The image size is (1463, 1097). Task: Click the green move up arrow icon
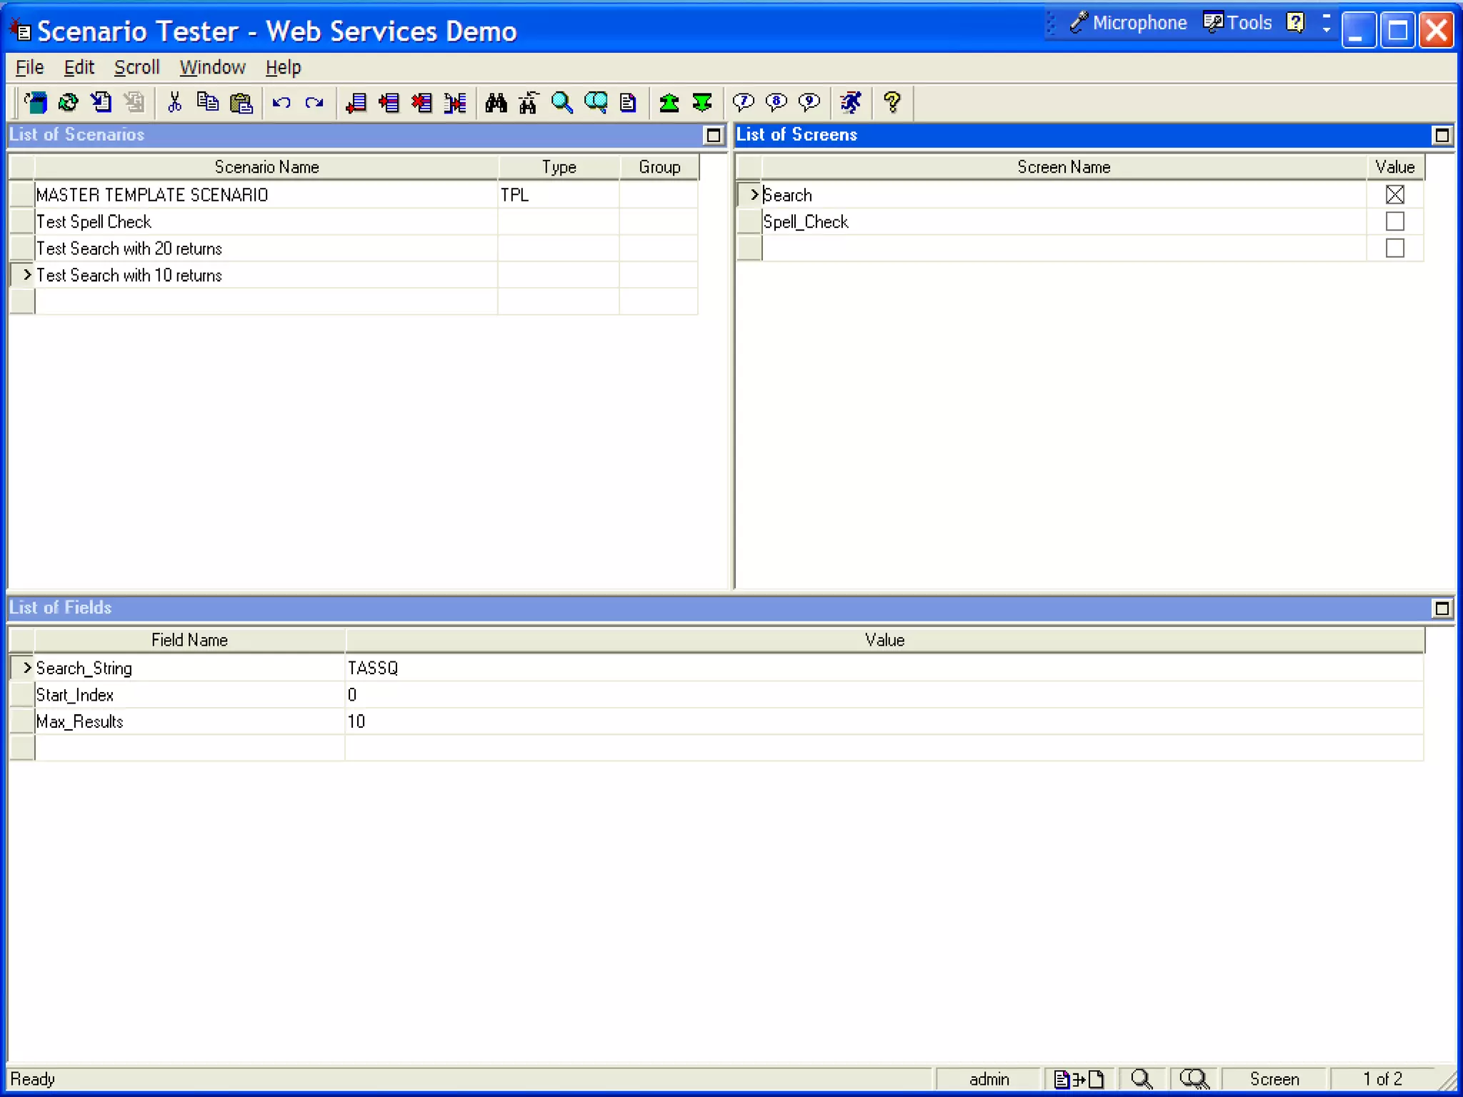[669, 103]
